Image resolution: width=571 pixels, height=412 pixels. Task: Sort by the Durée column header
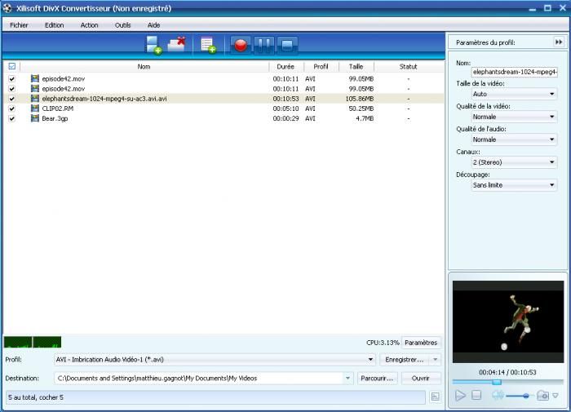point(285,67)
